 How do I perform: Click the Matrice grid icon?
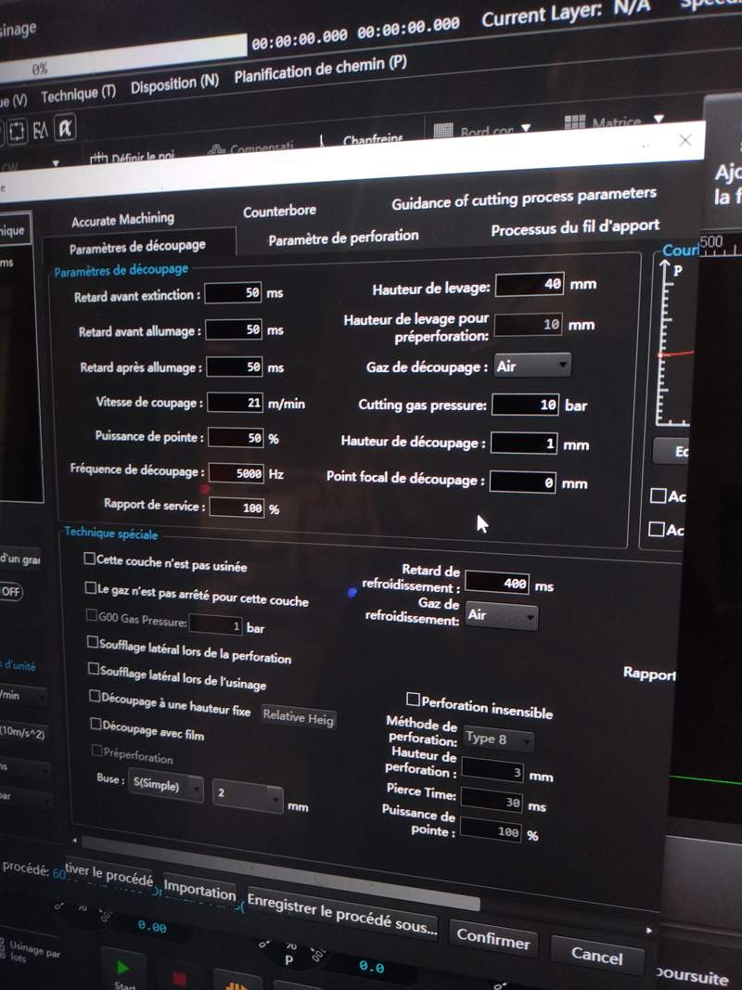(575, 122)
